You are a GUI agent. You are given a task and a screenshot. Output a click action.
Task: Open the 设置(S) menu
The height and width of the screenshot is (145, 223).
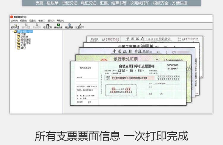click(x=33, y=21)
